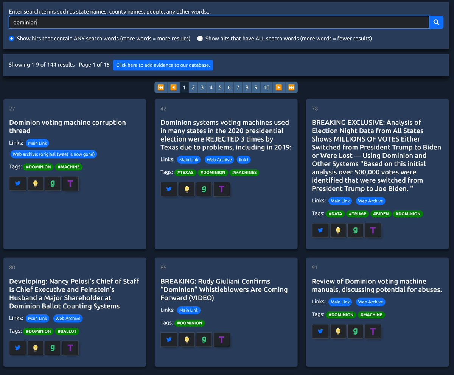454x375 pixels.
Task: Click lightbulb icon on card 42
Action: pos(187,189)
